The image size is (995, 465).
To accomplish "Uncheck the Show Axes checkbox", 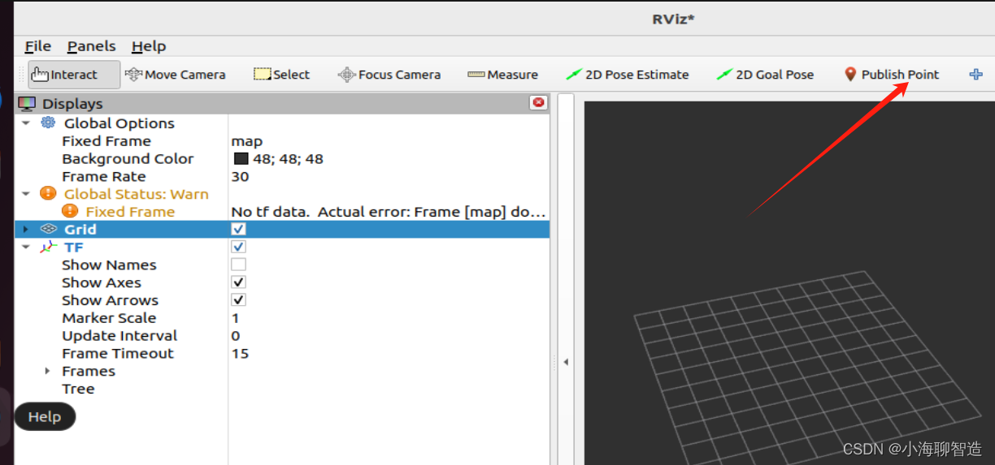I will pos(238,282).
